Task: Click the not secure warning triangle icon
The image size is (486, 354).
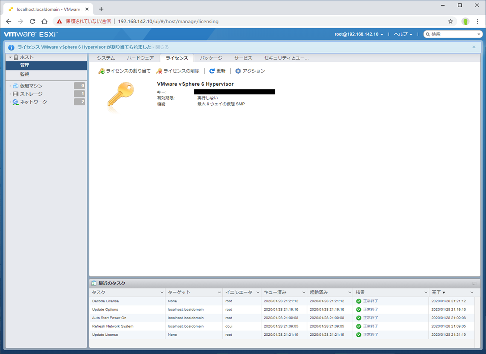Action: (59, 22)
